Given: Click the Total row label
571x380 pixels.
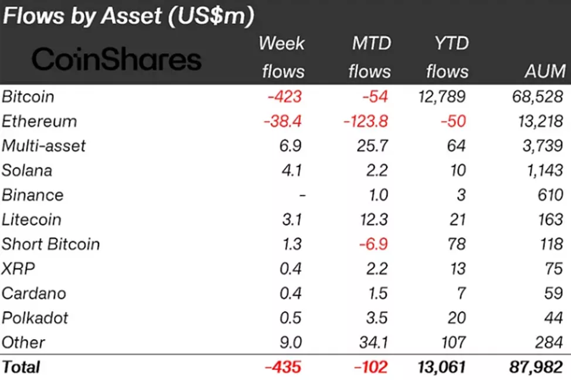Looking at the screenshot, I should click(x=22, y=367).
